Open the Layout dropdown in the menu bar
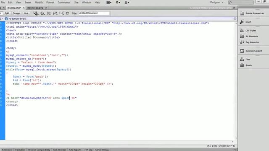Screen dimensions: 269x151 tap(109, 3)
